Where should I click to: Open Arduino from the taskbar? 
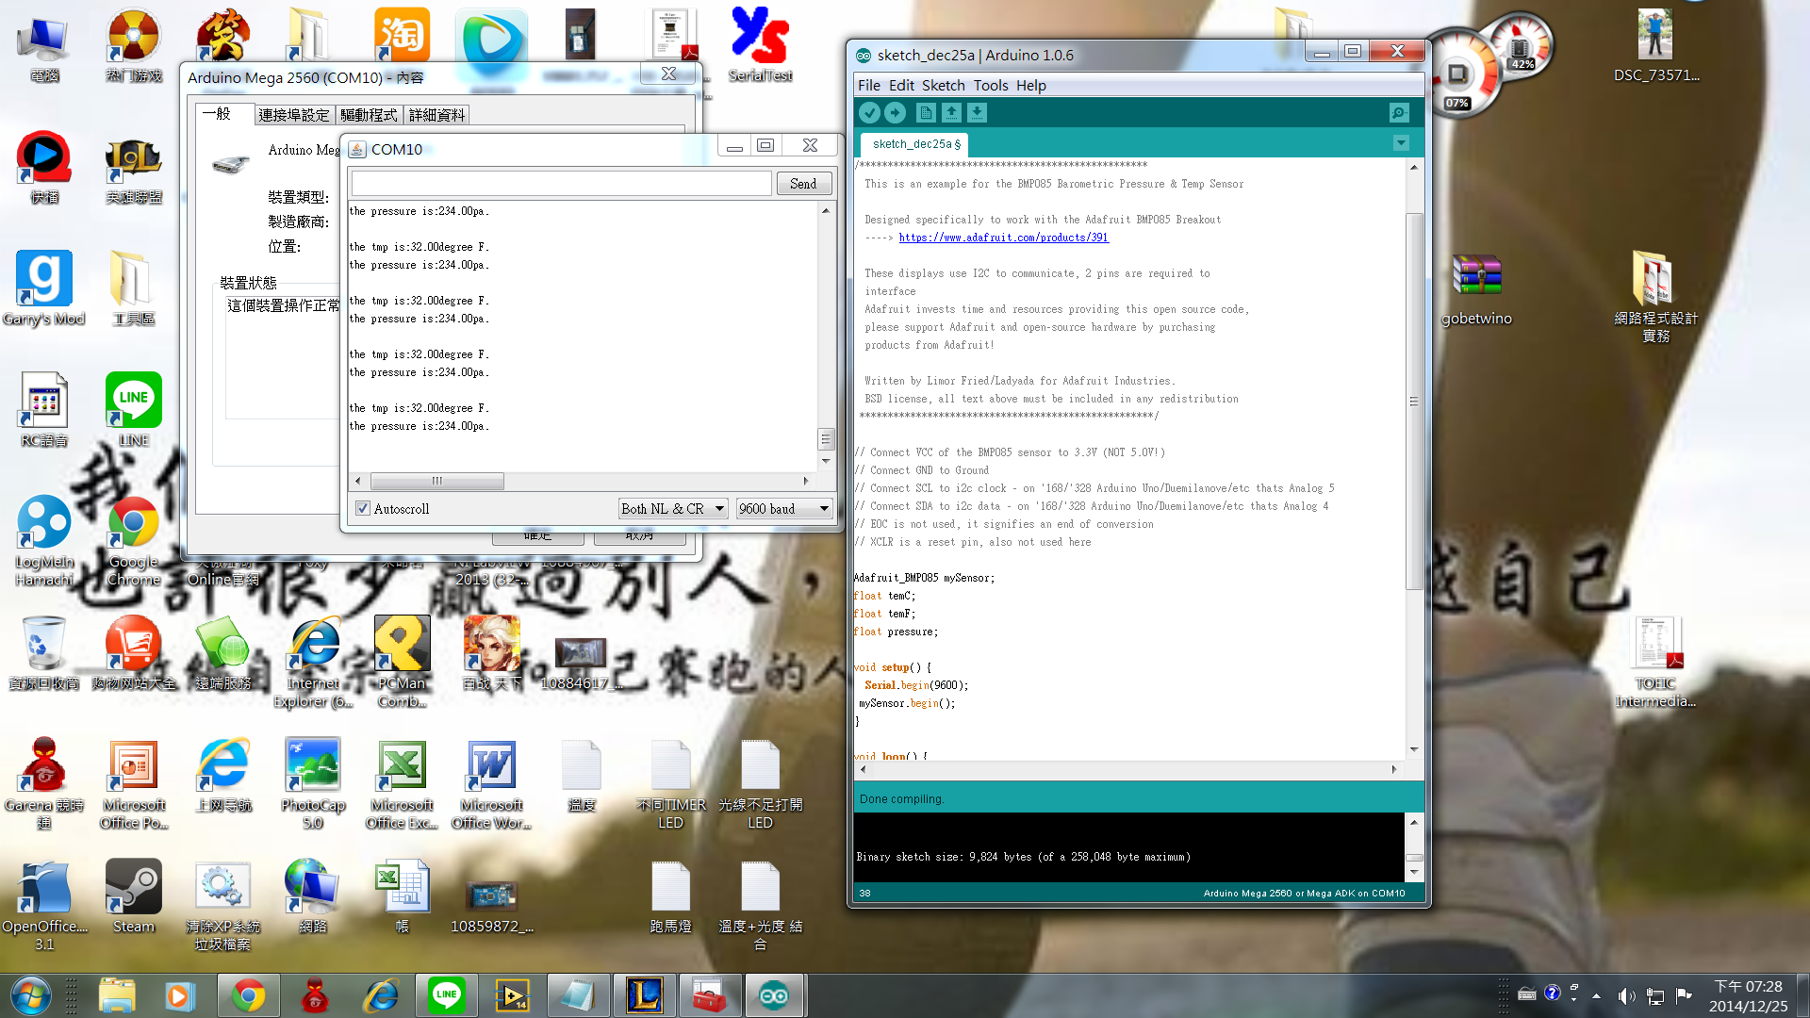point(774,995)
